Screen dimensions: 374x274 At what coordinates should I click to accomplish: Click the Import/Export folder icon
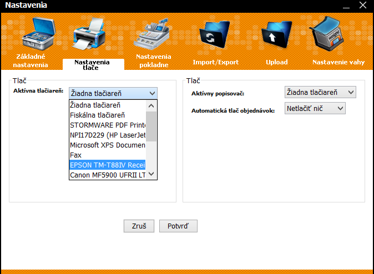pyautogui.click(x=216, y=35)
